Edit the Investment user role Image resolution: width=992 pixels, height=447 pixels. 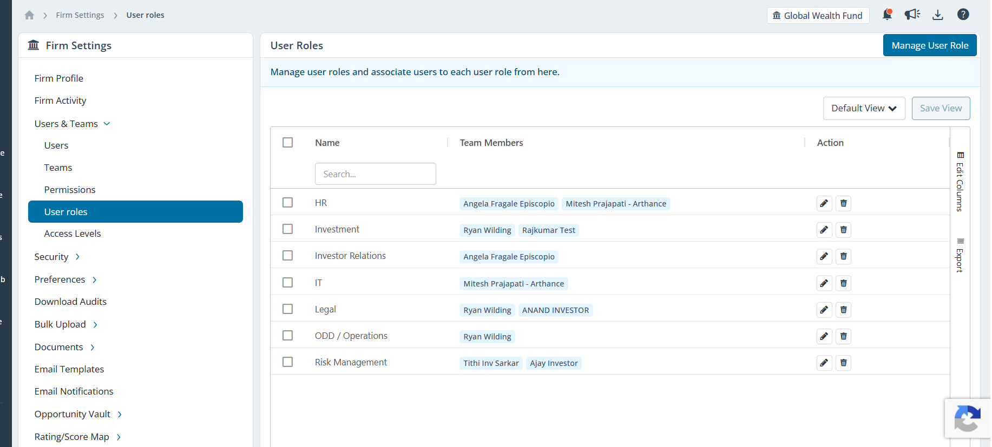pyautogui.click(x=824, y=230)
